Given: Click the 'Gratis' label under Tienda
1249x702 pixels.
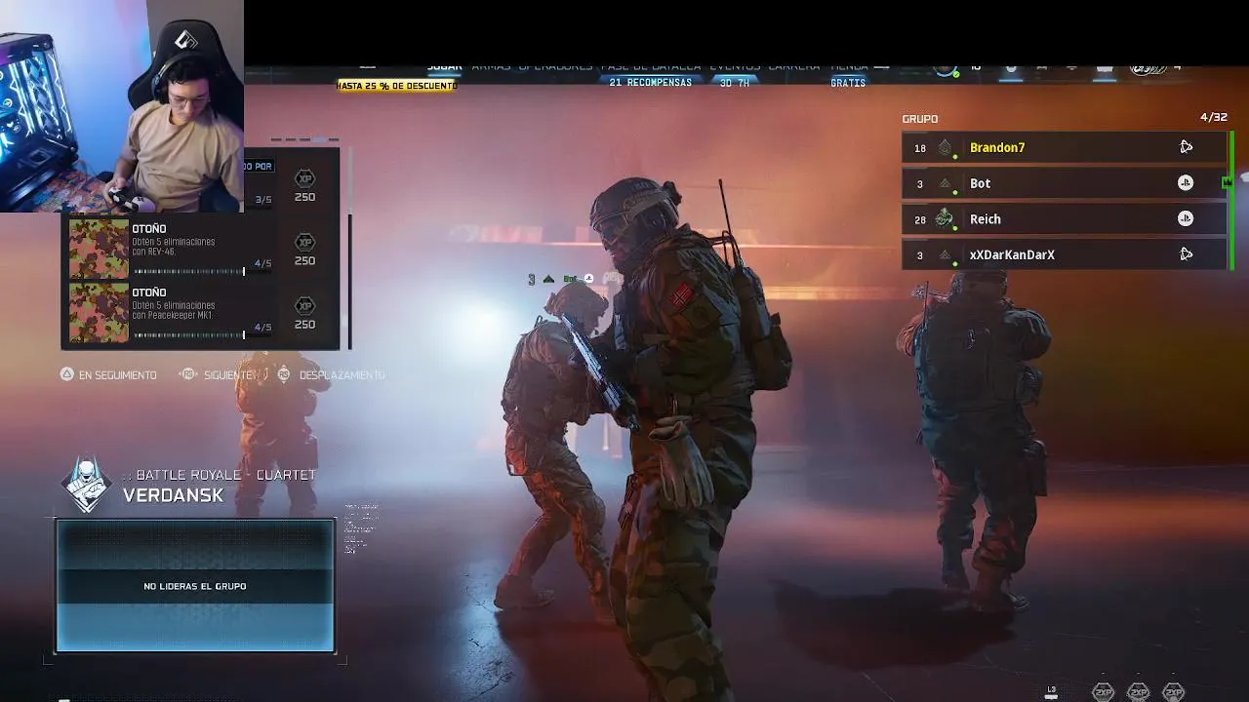Looking at the screenshot, I should [848, 83].
